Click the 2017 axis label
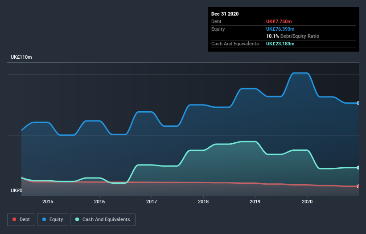The image size is (366, 234). [152, 202]
